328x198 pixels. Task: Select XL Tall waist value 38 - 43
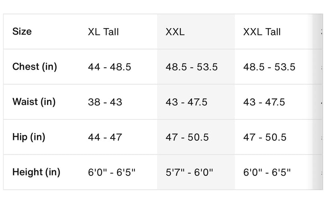pos(105,102)
